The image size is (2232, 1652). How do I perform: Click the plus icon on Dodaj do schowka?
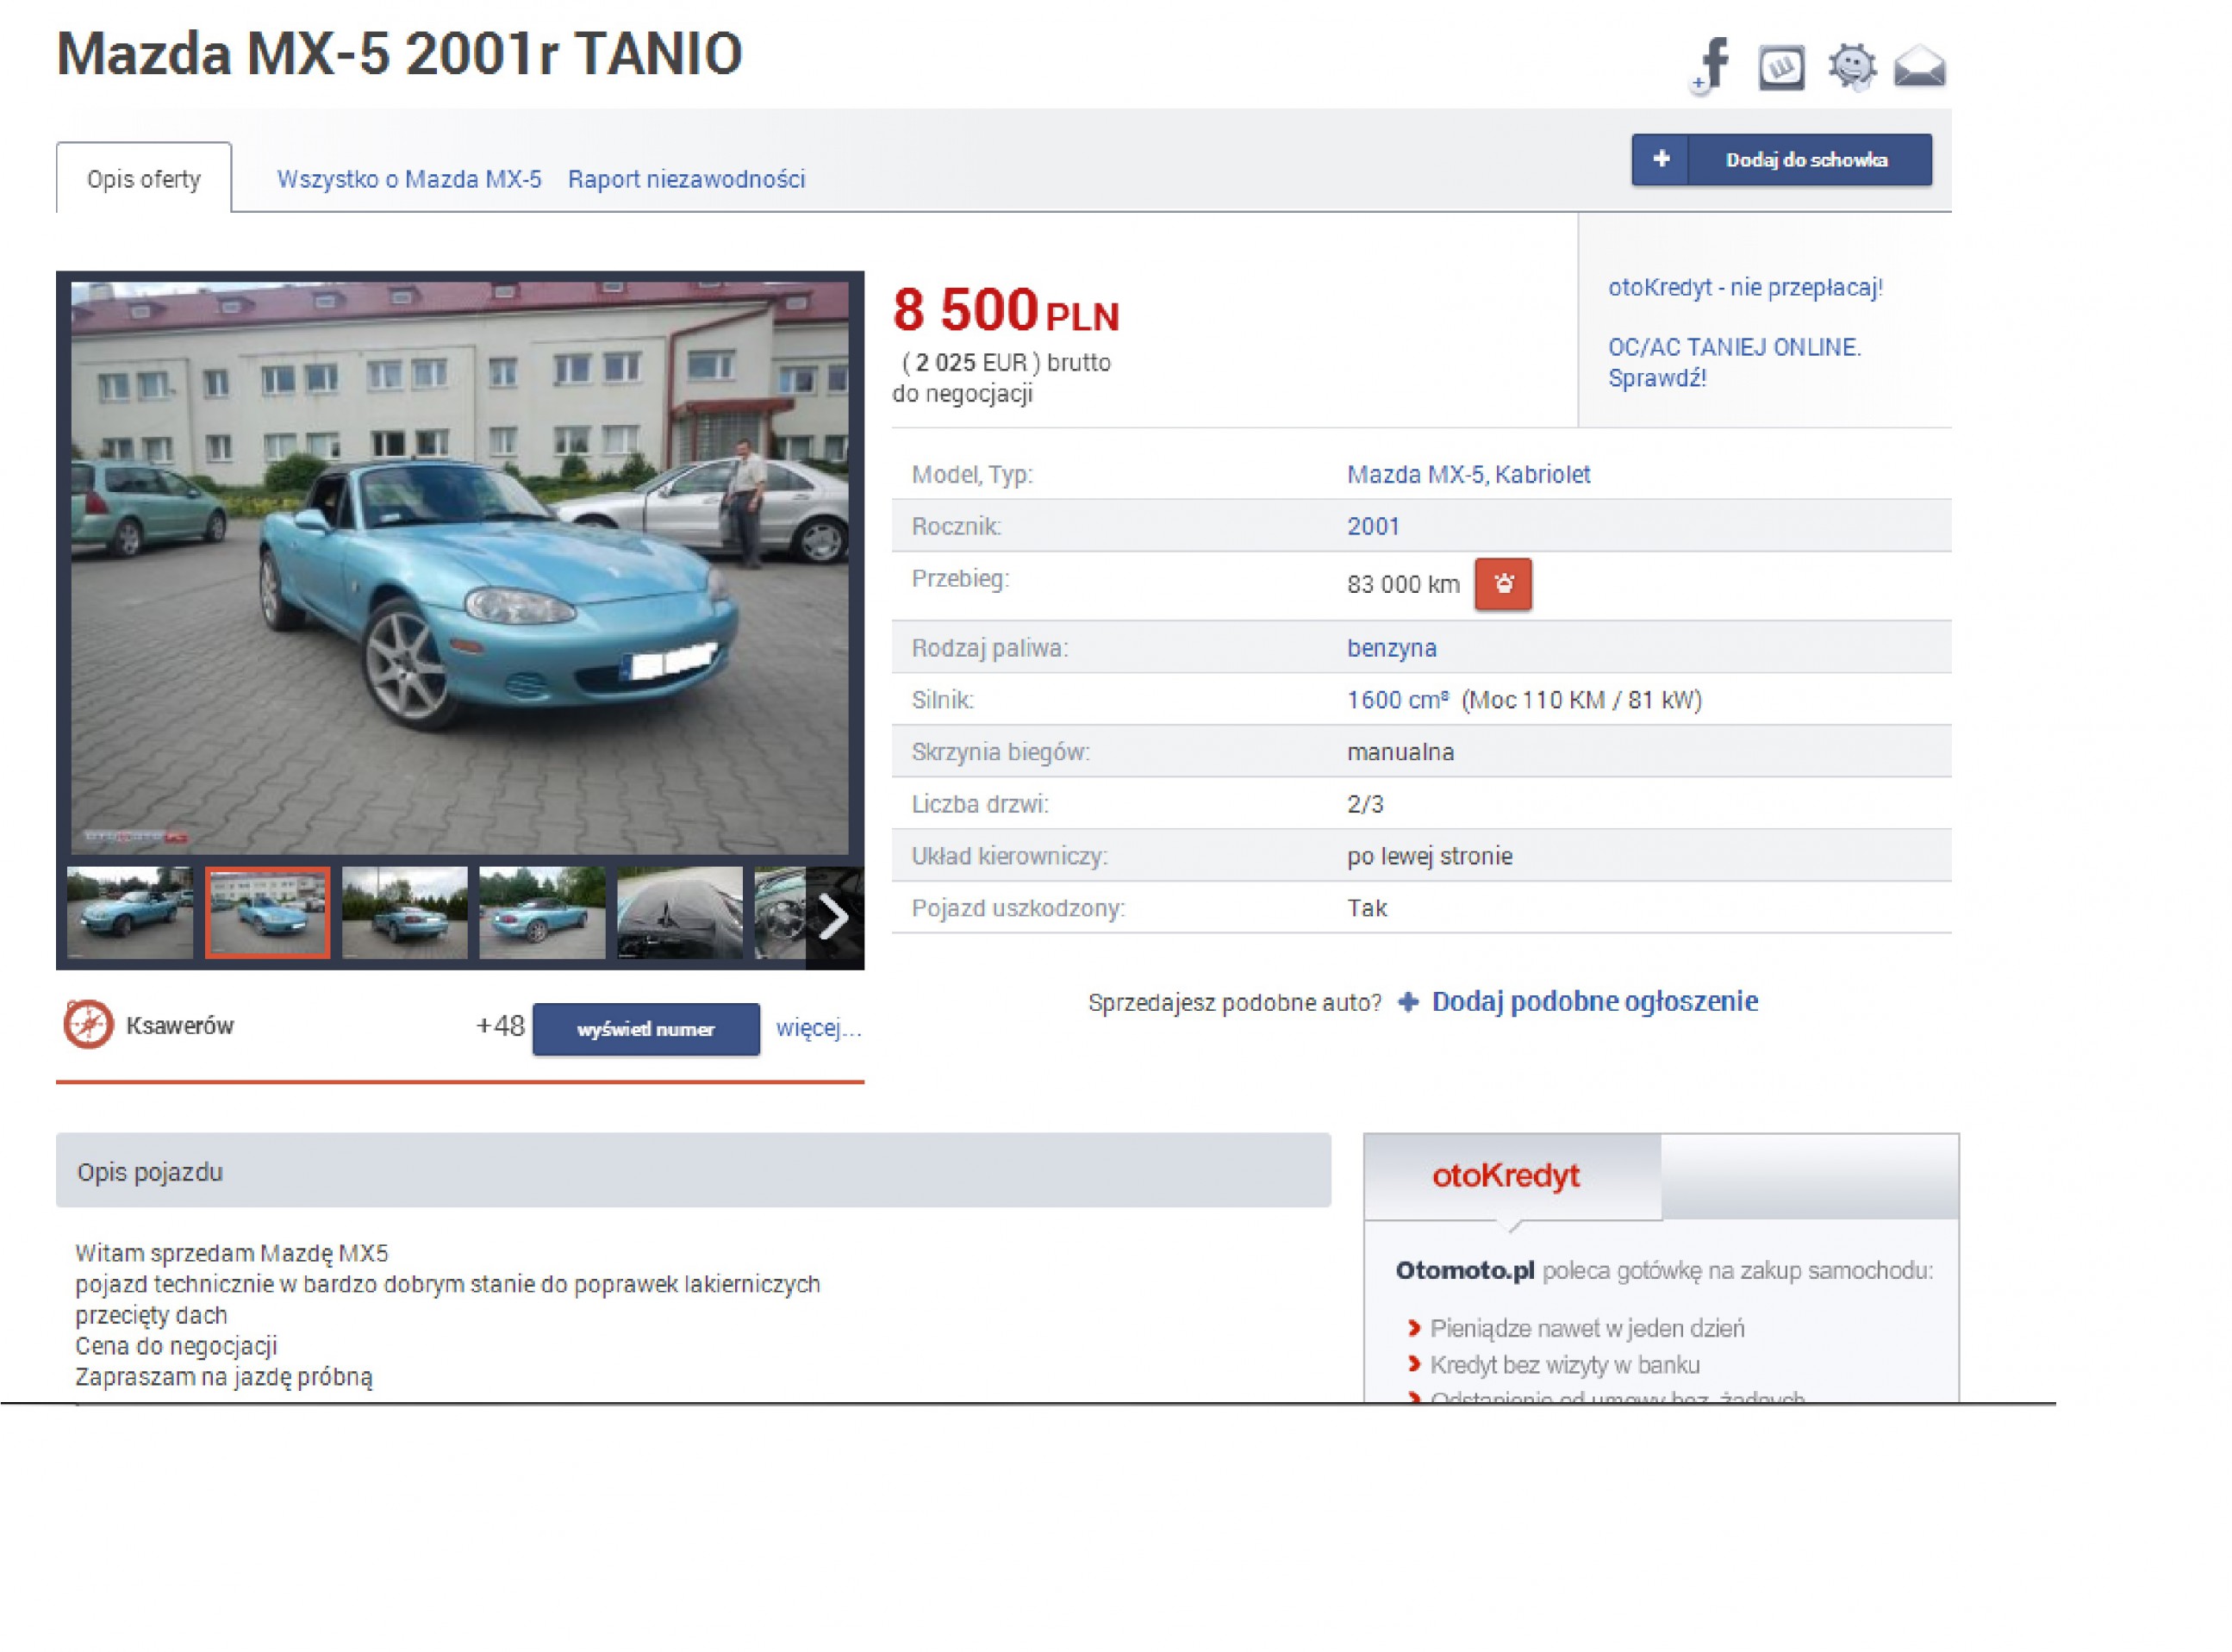coord(1661,159)
